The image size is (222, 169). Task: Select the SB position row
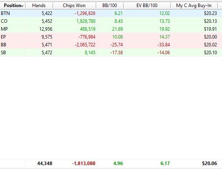tap(111, 53)
